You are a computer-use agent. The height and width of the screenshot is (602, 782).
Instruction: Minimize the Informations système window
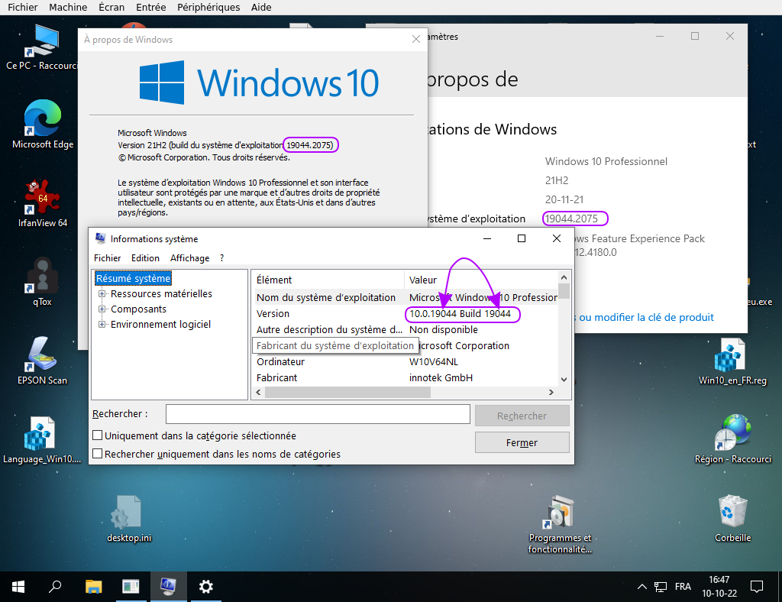point(487,238)
